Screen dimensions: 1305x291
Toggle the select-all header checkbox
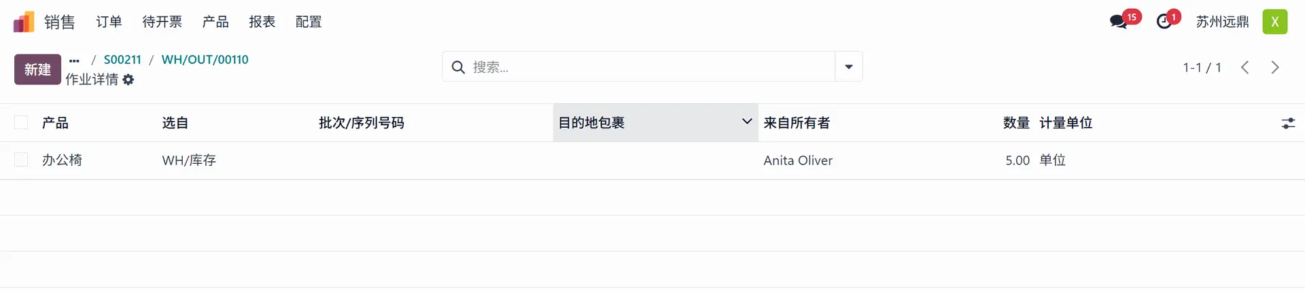(21, 122)
